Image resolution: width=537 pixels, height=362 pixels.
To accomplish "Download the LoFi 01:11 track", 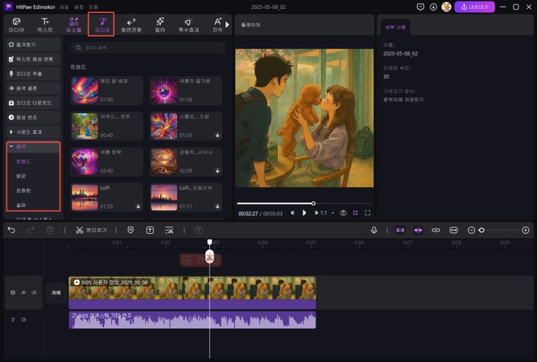I will (x=217, y=206).
